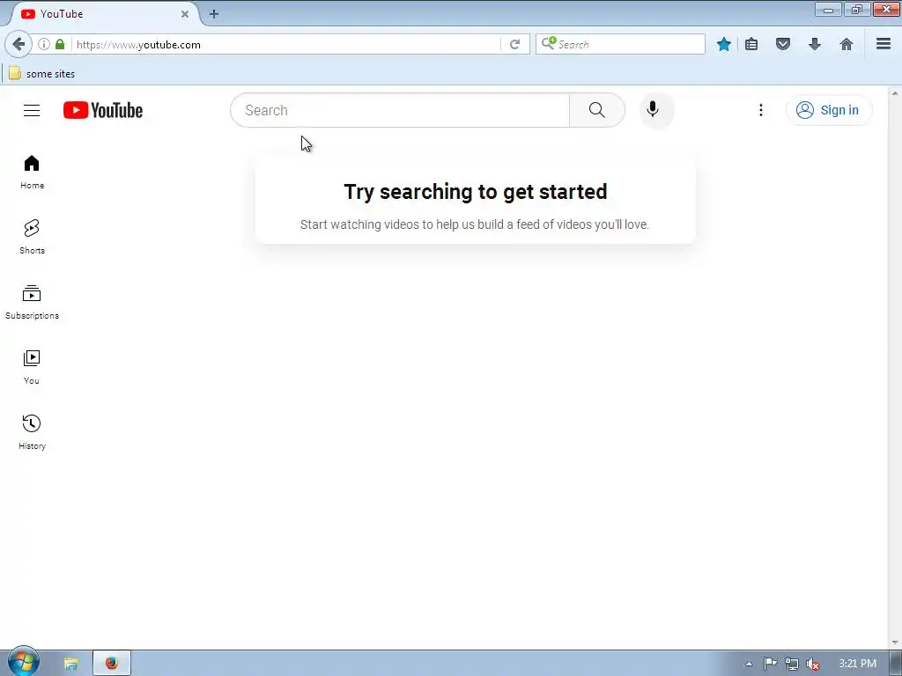Open downloads arrow in toolbar

[815, 44]
